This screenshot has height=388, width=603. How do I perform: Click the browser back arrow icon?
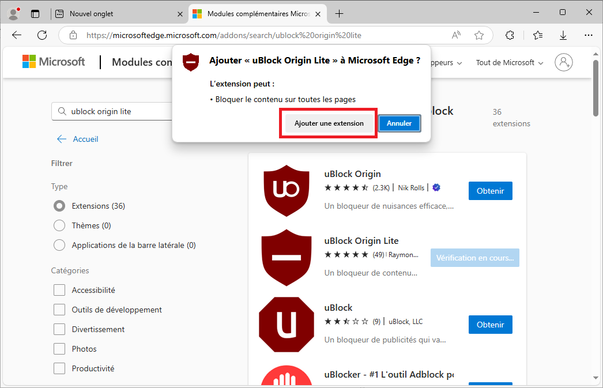17,35
